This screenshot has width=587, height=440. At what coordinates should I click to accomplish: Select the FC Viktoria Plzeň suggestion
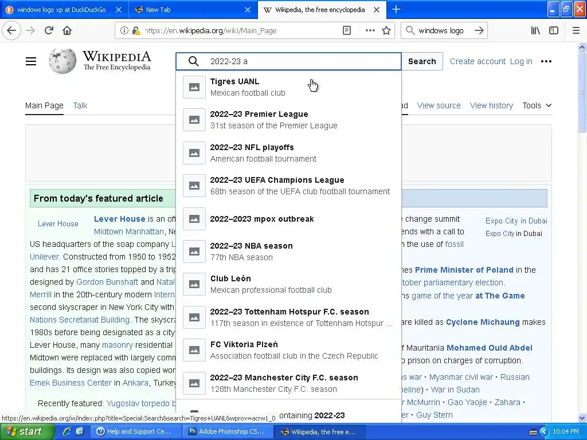pyautogui.click(x=288, y=350)
